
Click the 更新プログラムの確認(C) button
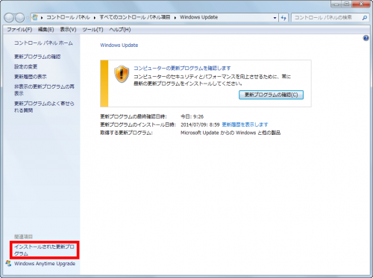tap(271, 95)
